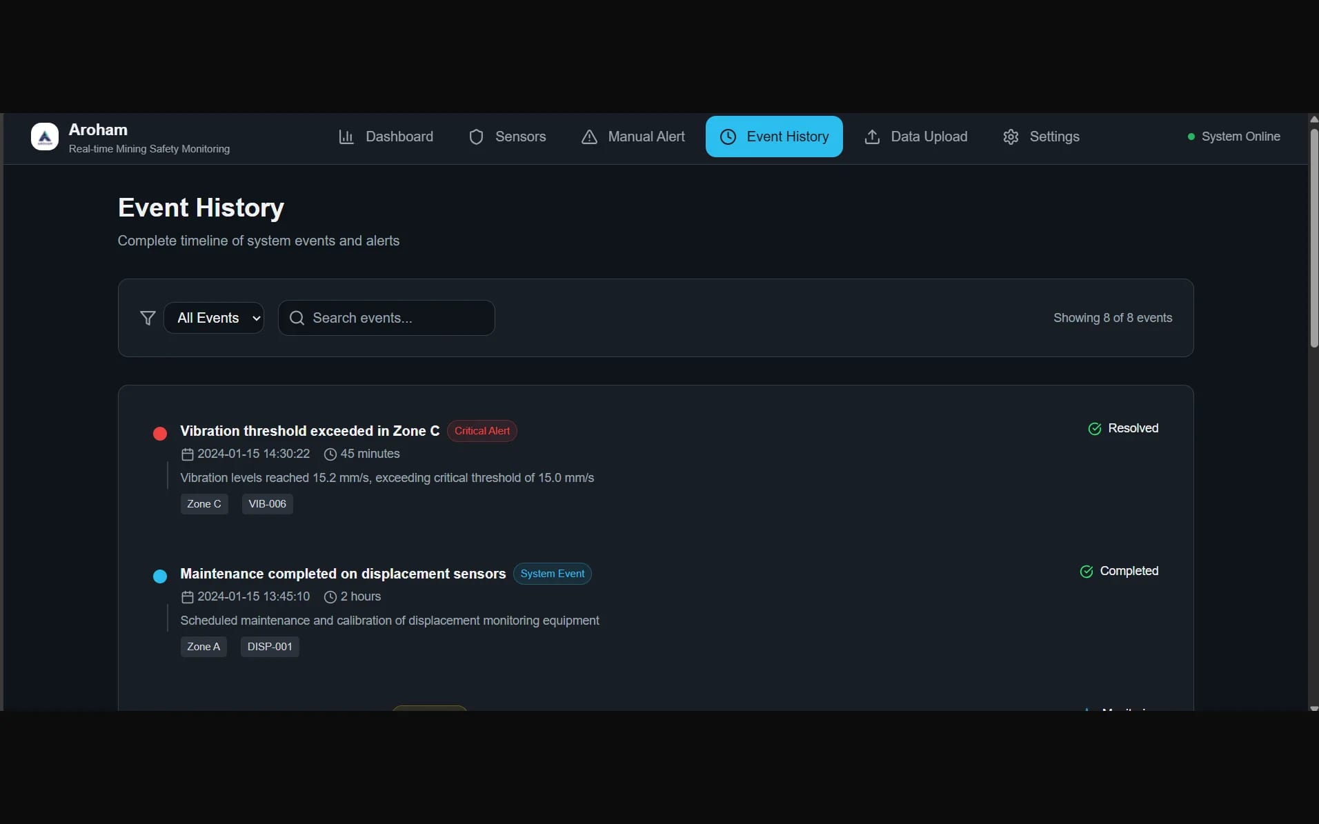Click the Zone C tag
The height and width of the screenshot is (824, 1319).
coord(204,504)
